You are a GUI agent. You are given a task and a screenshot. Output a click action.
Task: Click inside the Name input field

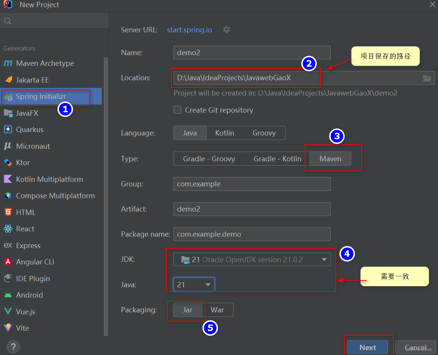coord(252,53)
